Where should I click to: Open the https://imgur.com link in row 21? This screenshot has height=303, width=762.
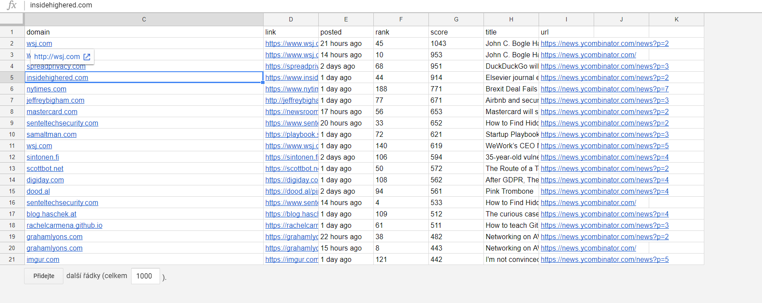292,259
